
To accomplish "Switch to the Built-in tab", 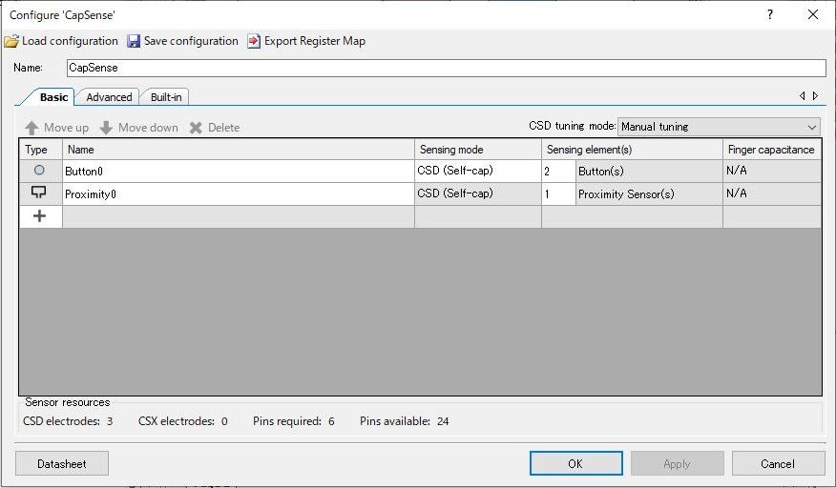I will click(x=166, y=97).
